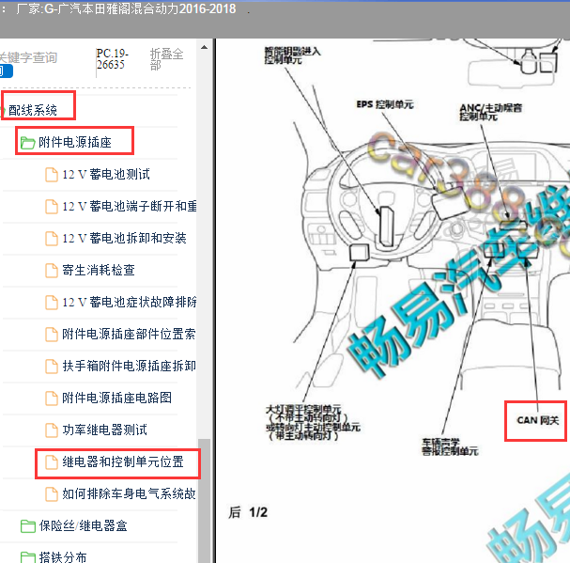Open 附件电源插座部件位置索引 document
Image resolution: width=570 pixels, height=563 pixels.
tap(129, 334)
